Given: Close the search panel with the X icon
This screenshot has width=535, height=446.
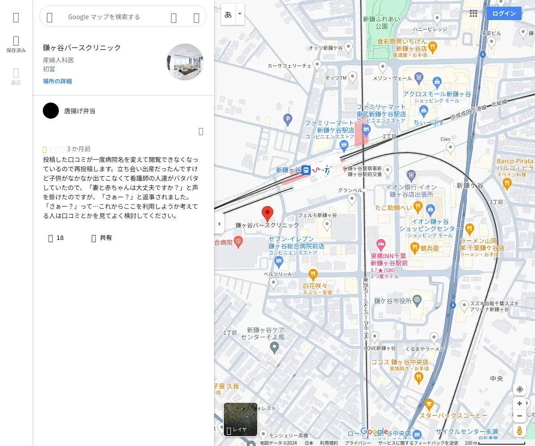Looking at the screenshot, I should [x=196, y=17].
